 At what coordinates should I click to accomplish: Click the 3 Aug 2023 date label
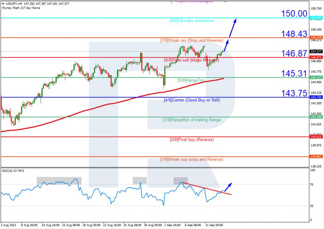pos(8,225)
